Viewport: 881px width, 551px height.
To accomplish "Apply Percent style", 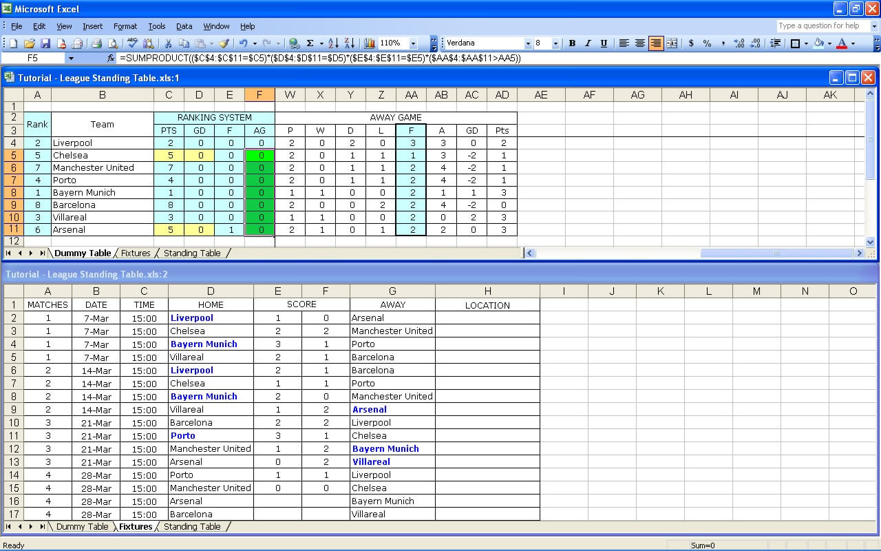I will coord(707,43).
